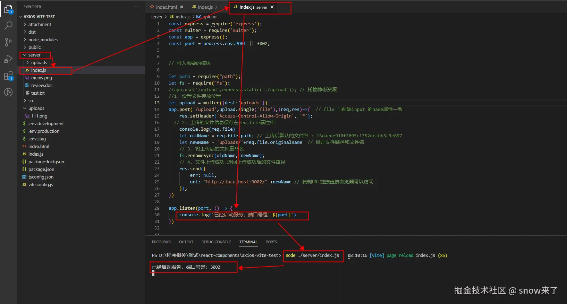Click line number 13 in gutter
This screenshot has height=304, width=567.
click(x=157, y=103)
